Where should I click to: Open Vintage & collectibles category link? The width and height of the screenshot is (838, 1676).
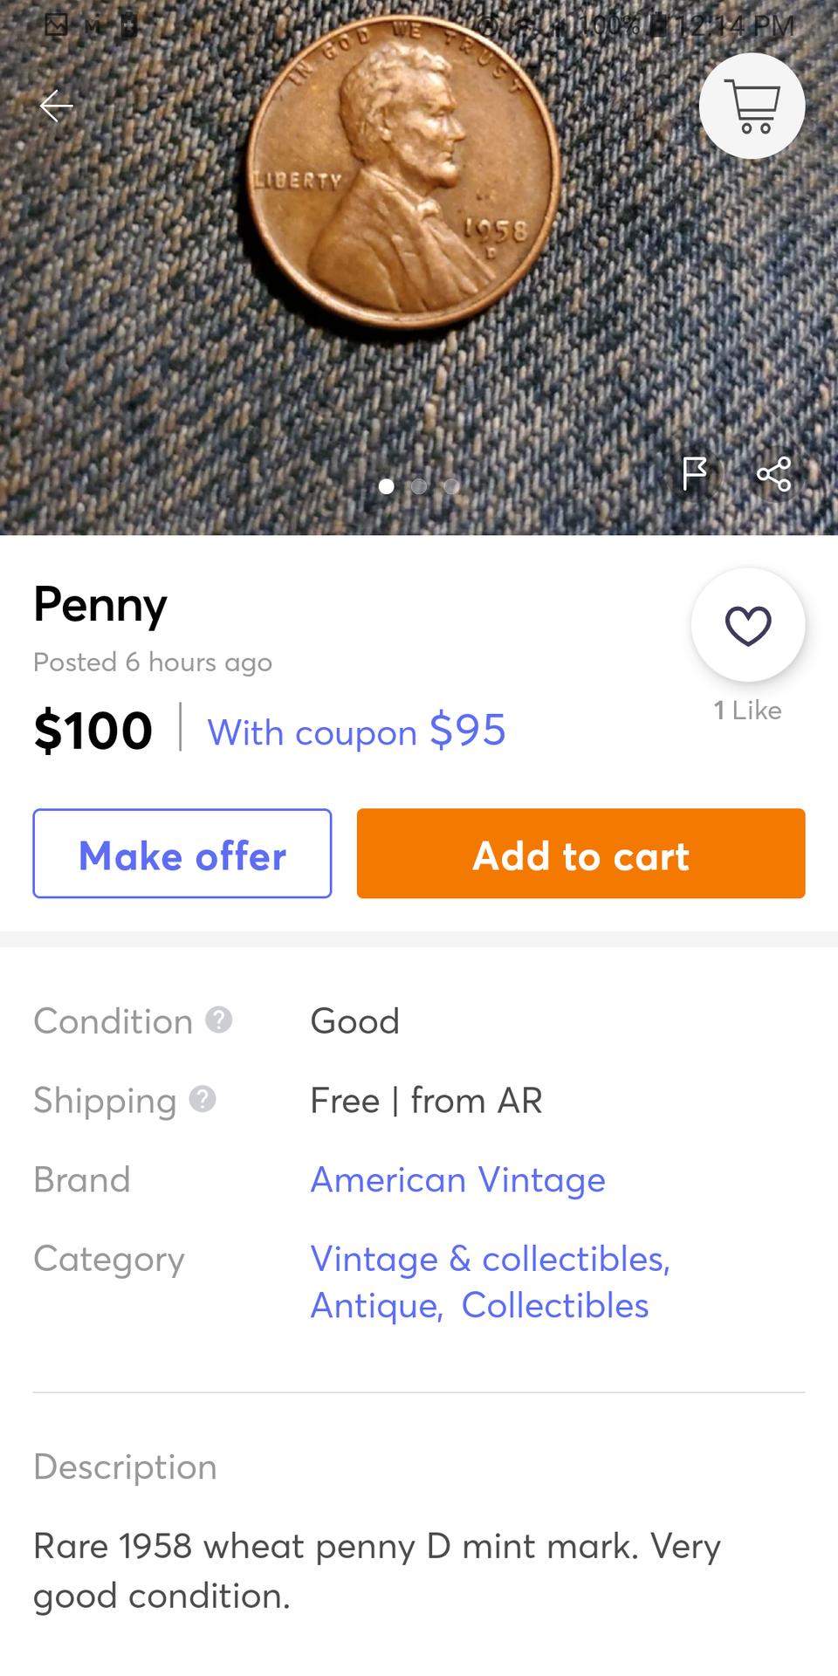[490, 1259]
